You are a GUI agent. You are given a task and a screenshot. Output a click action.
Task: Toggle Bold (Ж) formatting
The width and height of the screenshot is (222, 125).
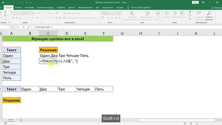[13, 18]
